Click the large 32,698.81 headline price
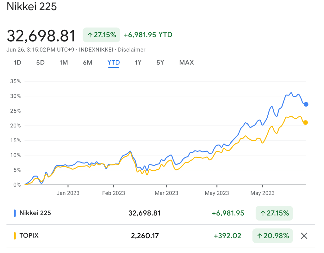This screenshot has width=324, height=253. [x=41, y=36]
